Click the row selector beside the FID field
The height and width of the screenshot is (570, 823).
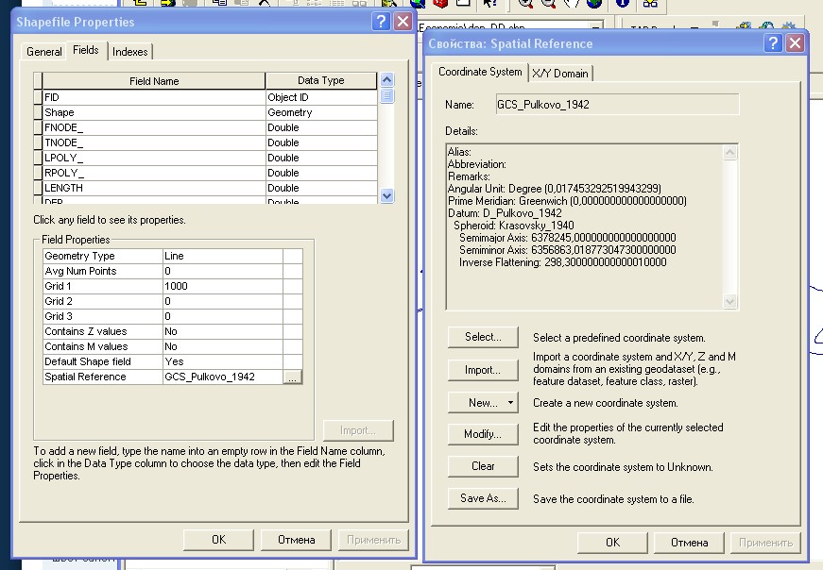tap(38, 97)
